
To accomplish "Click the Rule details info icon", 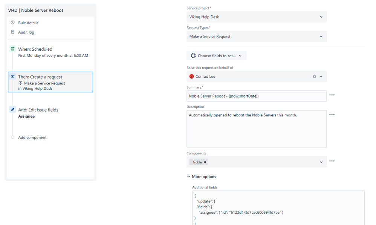I will coord(13,23).
